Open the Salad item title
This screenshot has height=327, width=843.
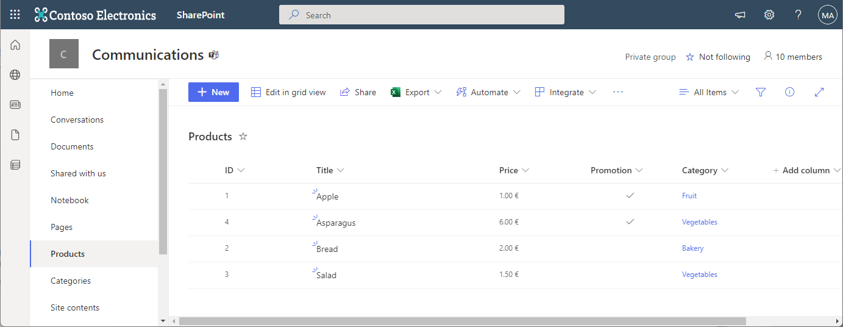point(326,275)
